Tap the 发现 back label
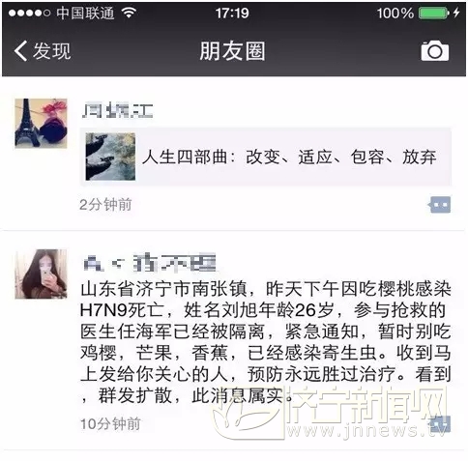The image size is (468, 461). [x=51, y=51]
